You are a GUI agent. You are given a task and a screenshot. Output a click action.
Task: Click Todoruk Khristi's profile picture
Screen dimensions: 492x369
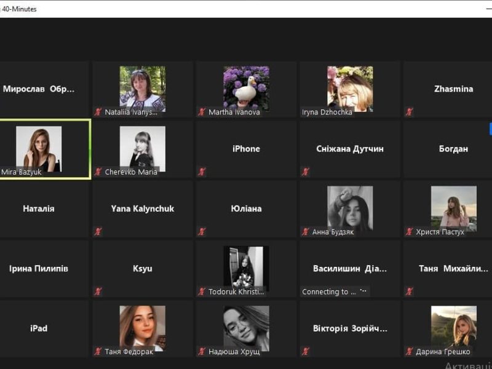[246, 268]
